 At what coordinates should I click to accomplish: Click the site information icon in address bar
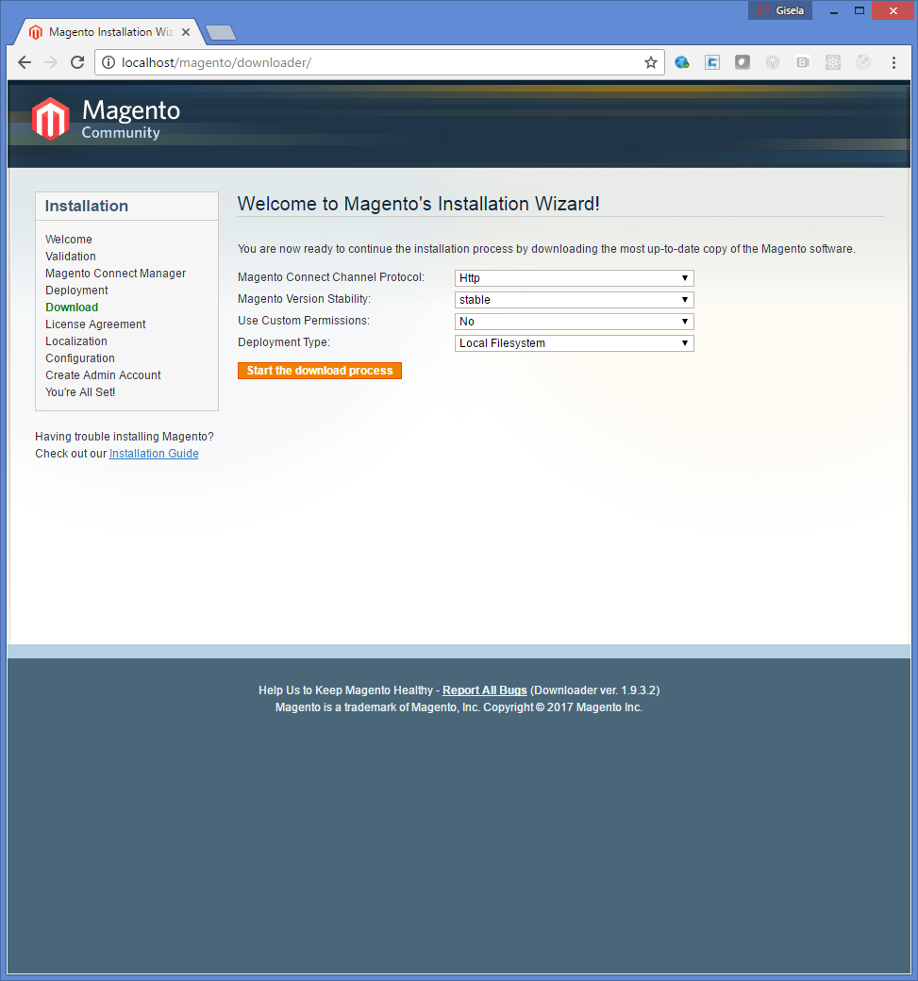(x=108, y=62)
